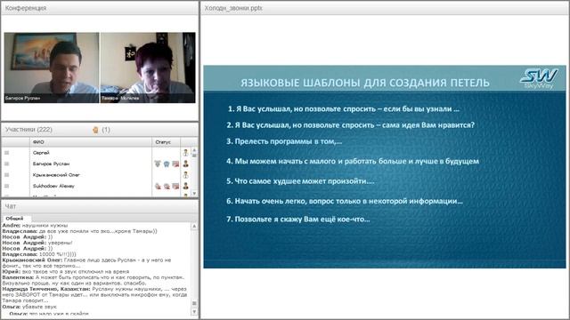Click the scroll down arrow in participants list
Image resolution: width=570 pixels, height=320 pixels.
(x=194, y=194)
